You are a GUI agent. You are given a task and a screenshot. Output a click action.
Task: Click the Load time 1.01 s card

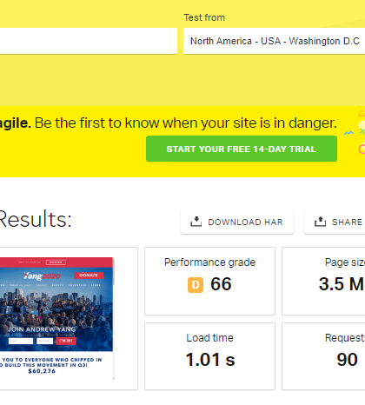209,356
